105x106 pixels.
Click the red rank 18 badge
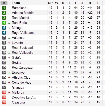coord(4,92)
